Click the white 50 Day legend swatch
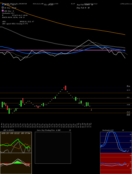 point(3,8)
